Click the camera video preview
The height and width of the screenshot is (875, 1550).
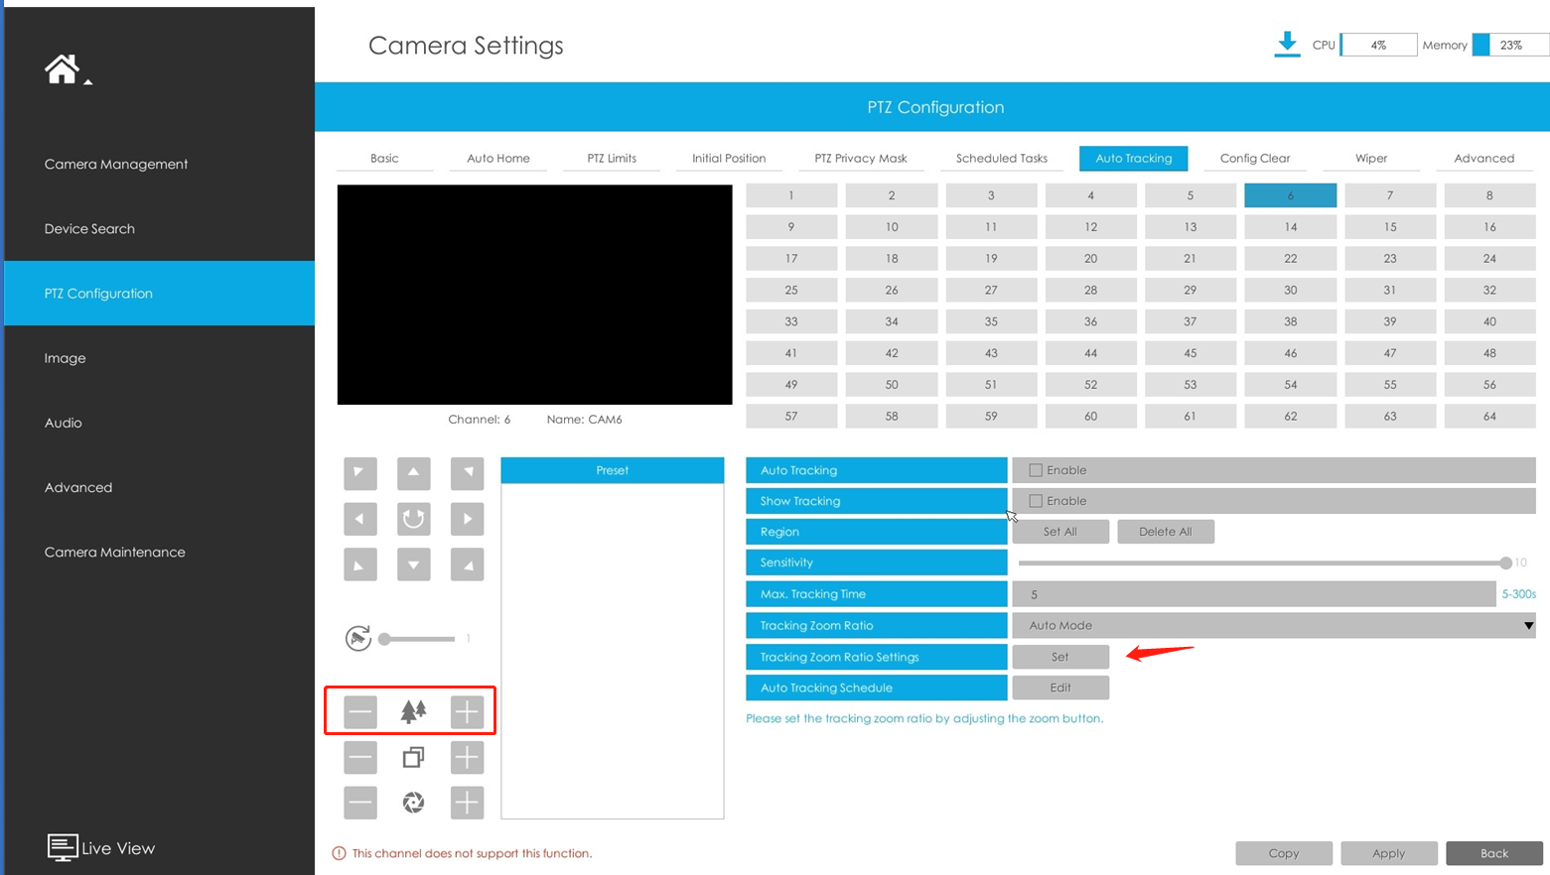[x=534, y=295]
